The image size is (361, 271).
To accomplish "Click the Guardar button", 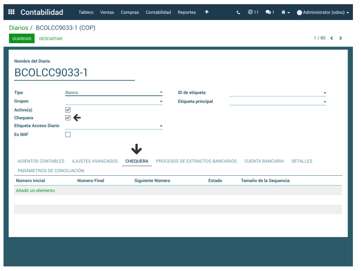I will click(22, 39).
